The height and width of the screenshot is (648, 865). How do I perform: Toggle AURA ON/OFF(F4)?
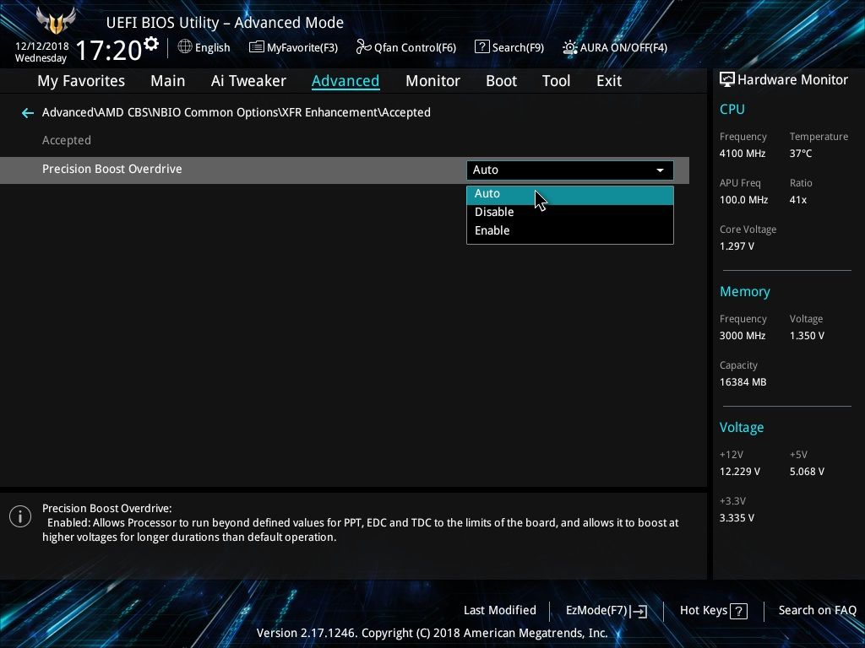click(x=615, y=47)
